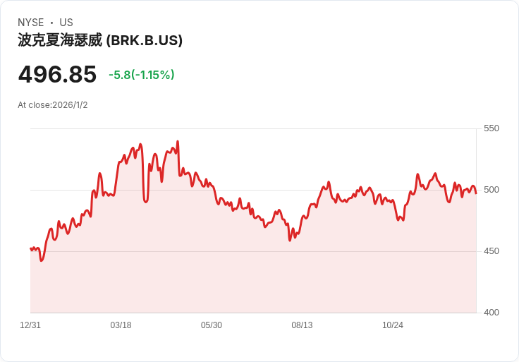Click the -5.8(-1.15%) change indicator
Image resolution: width=519 pixels, height=362 pixels.
coord(141,75)
